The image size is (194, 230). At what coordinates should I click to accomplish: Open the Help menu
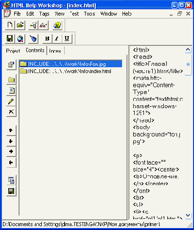click(127, 14)
